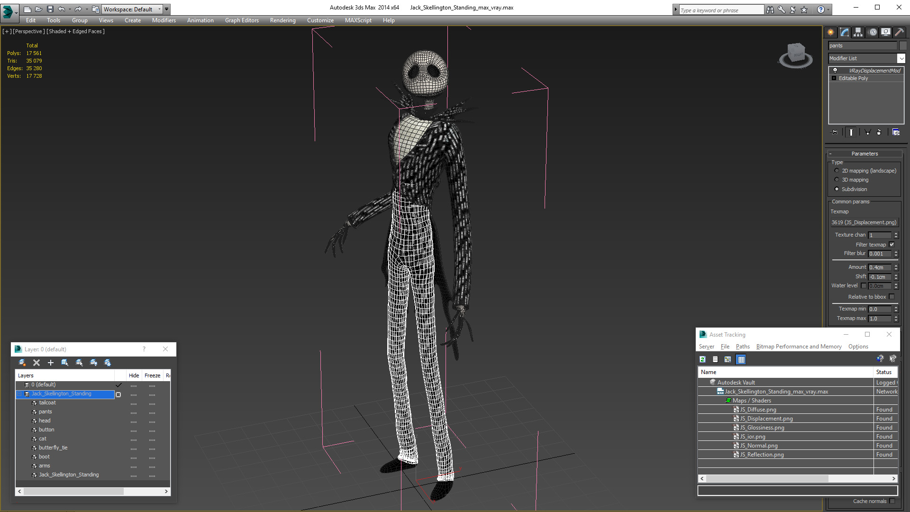Click the Perspective viewport label
This screenshot has height=512, width=910.
click(x=28, y=31)
